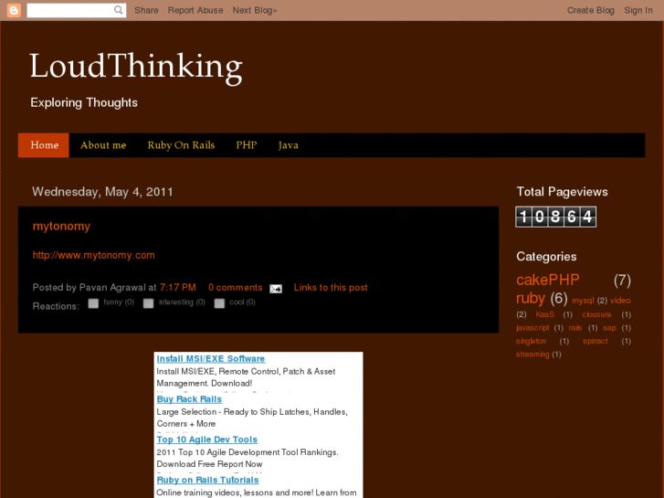The image size is (664, 498).
Task: Open the cakePHP category
Action: [x=547, y=280]
